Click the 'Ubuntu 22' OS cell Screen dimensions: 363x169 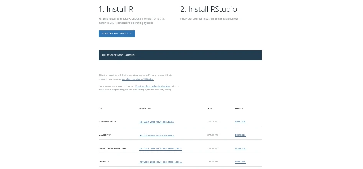click(104, 162)
